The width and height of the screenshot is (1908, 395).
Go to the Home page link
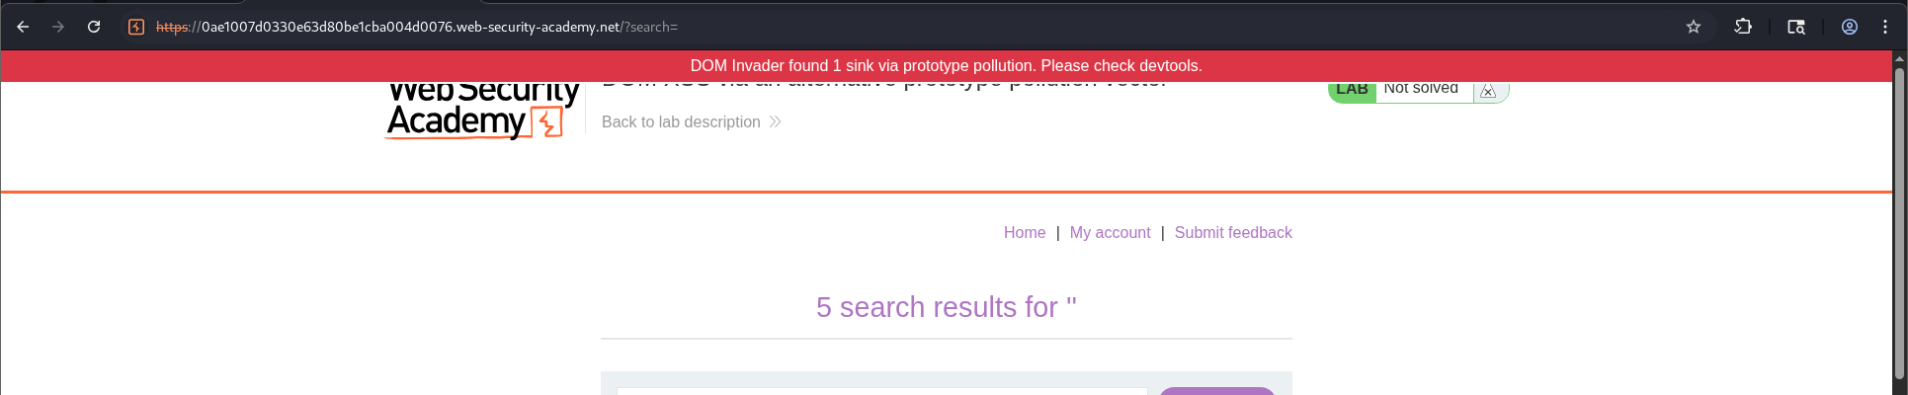[x=1024, y=232]
